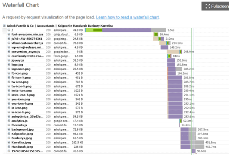The image size is (230, 156).
Task: Expand the analytics.js request row
Action: pyautogui.click(x=9, y=121)
